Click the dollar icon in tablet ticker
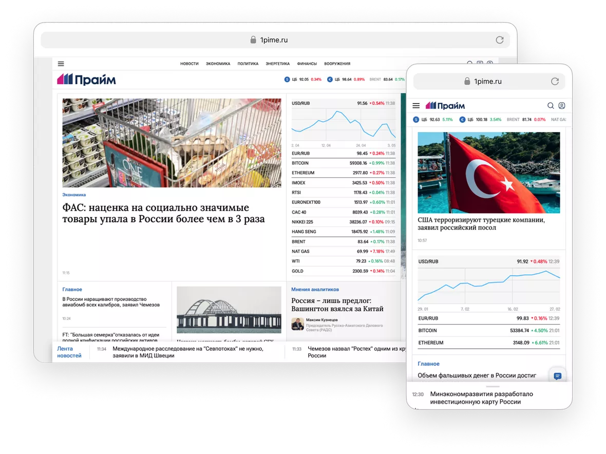This screenshot has width=606, height=454. pos(287,80)
